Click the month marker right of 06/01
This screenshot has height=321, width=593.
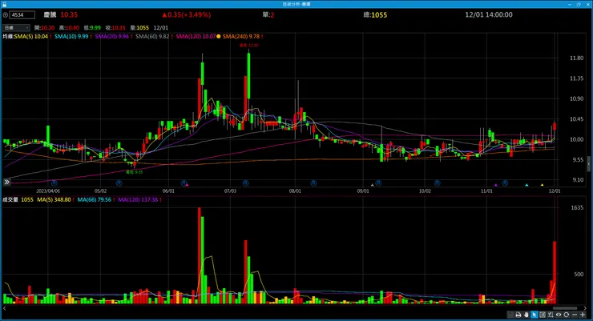tap(184, 183)
